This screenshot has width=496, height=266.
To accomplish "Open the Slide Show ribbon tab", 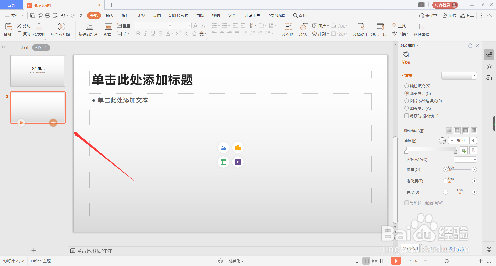I will 179,15.
